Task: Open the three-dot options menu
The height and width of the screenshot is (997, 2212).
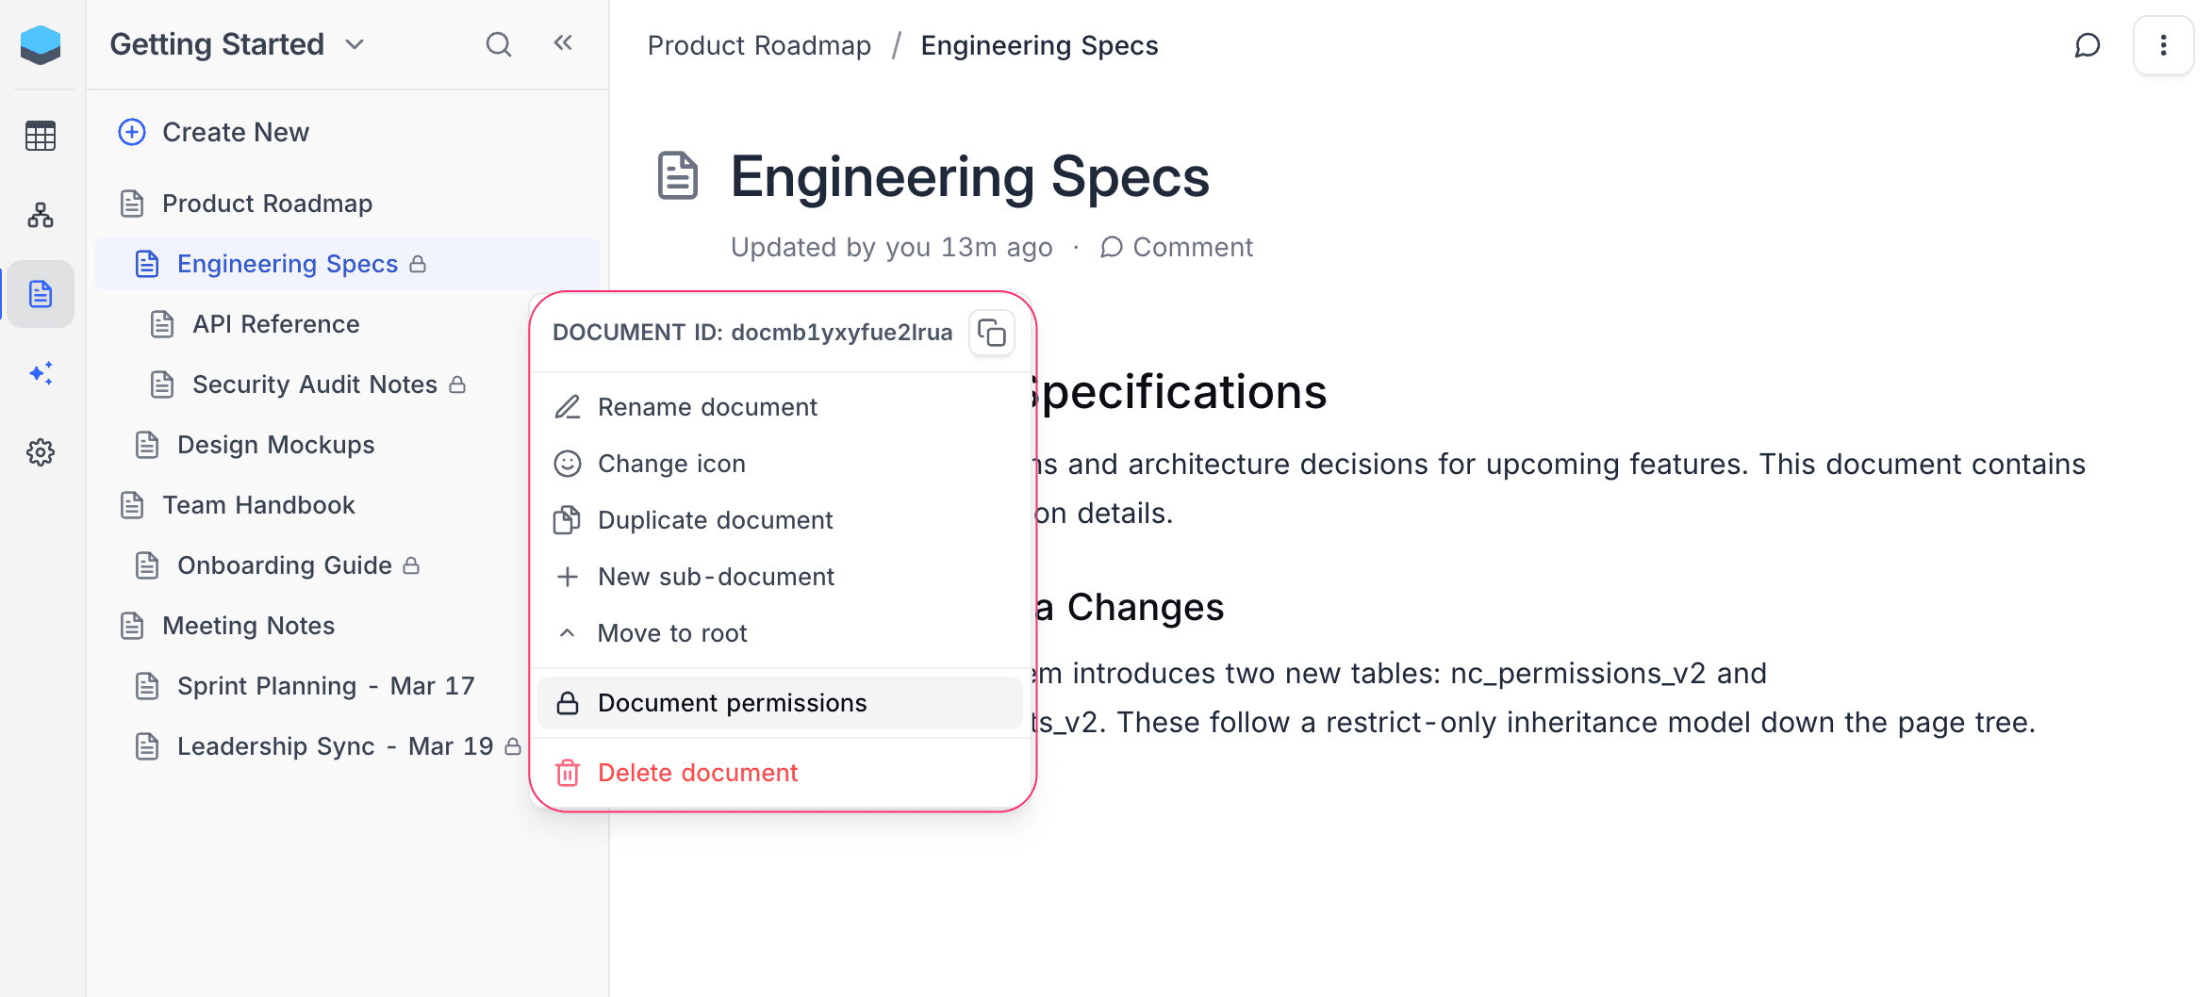Action: 2163,44
